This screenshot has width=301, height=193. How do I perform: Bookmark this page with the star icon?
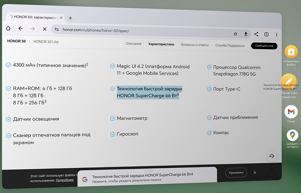[236, 34]
